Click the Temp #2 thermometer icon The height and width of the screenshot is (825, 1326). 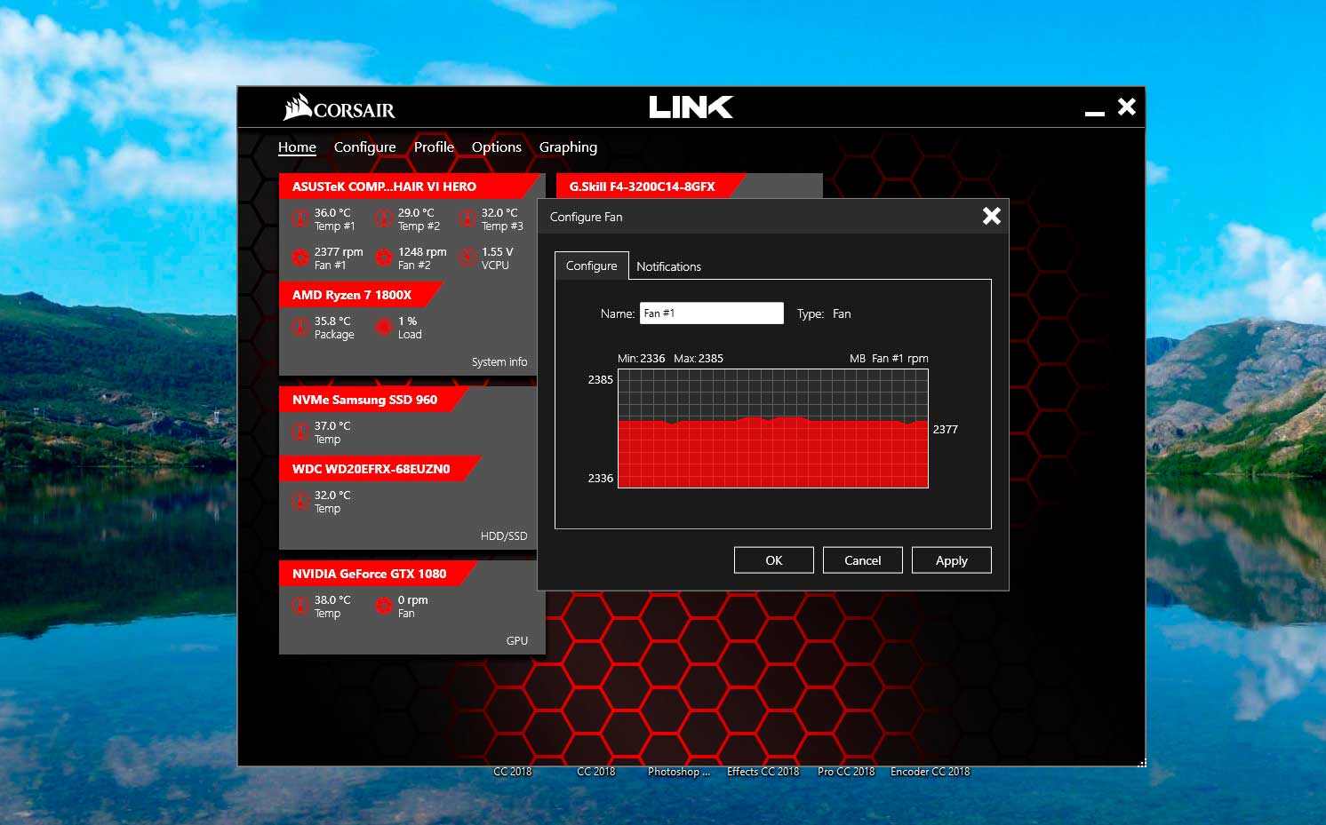click(384, 218)
